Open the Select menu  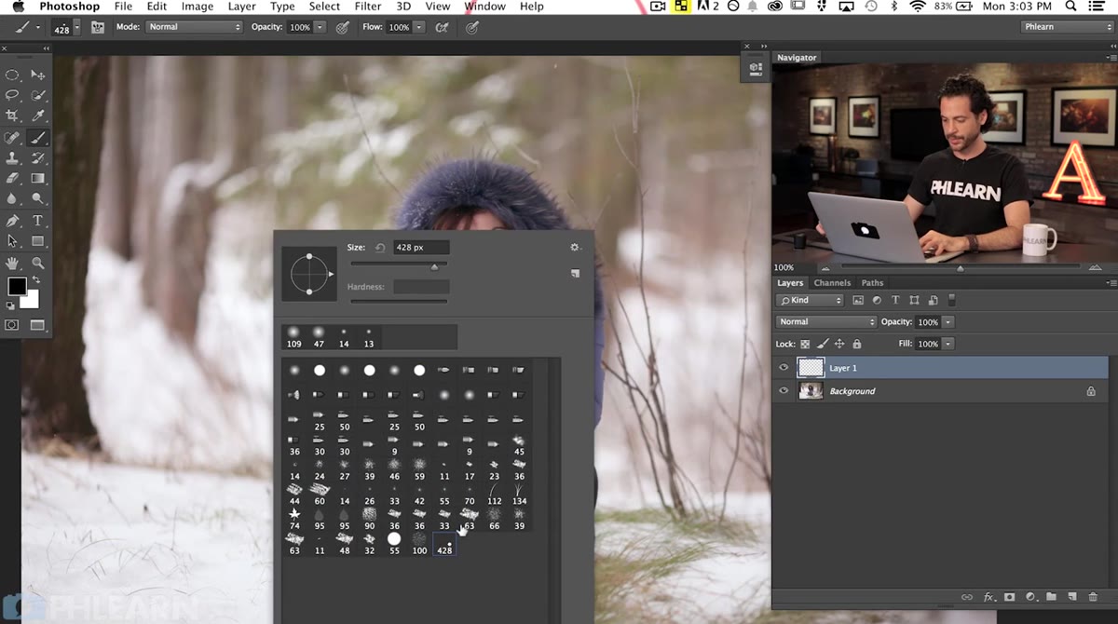tap(324, 7)
